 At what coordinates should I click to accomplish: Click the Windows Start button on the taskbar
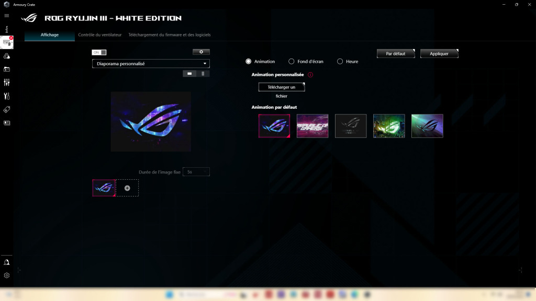coord(170,295)
